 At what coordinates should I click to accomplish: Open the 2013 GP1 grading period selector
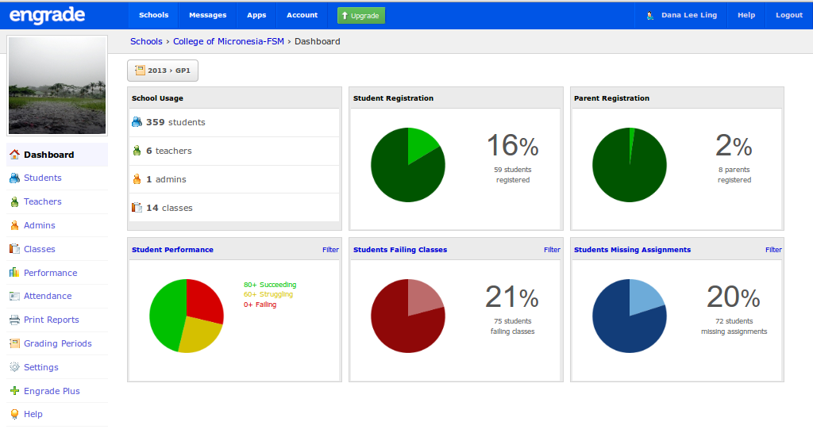click(x=163, y=71)
